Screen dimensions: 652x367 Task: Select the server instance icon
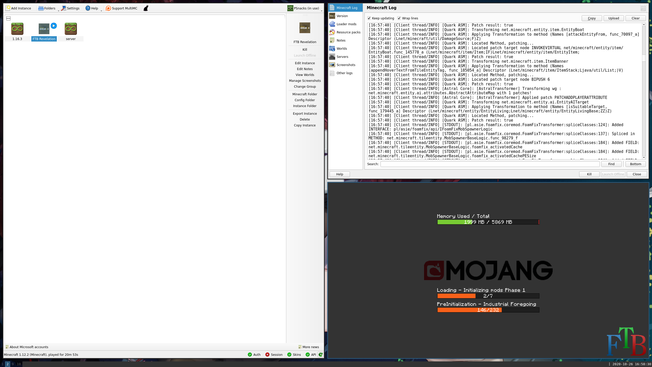click(x=71, y=29)
